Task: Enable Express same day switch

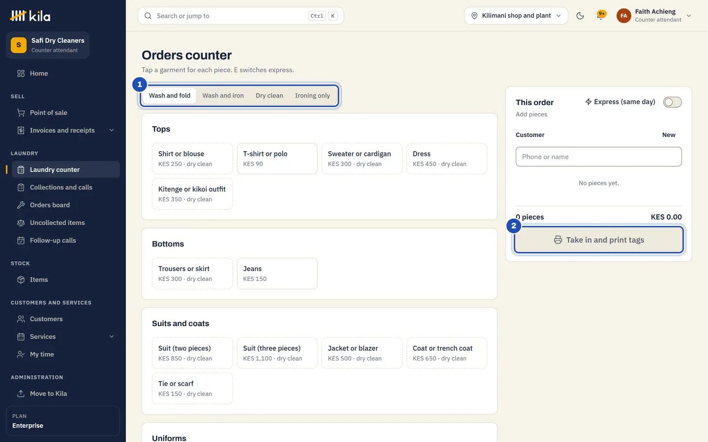Action: pos(672,102)
